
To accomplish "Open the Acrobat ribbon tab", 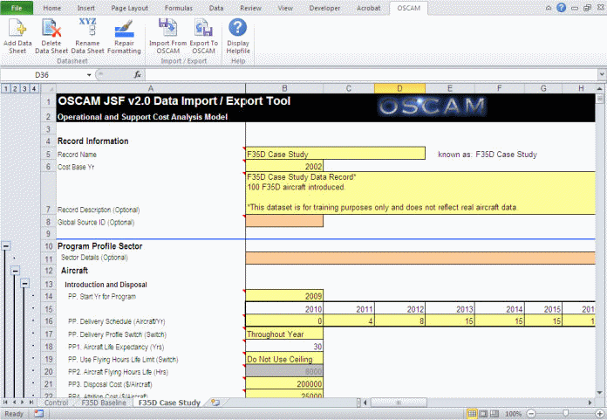I will (x=368, y=8).
